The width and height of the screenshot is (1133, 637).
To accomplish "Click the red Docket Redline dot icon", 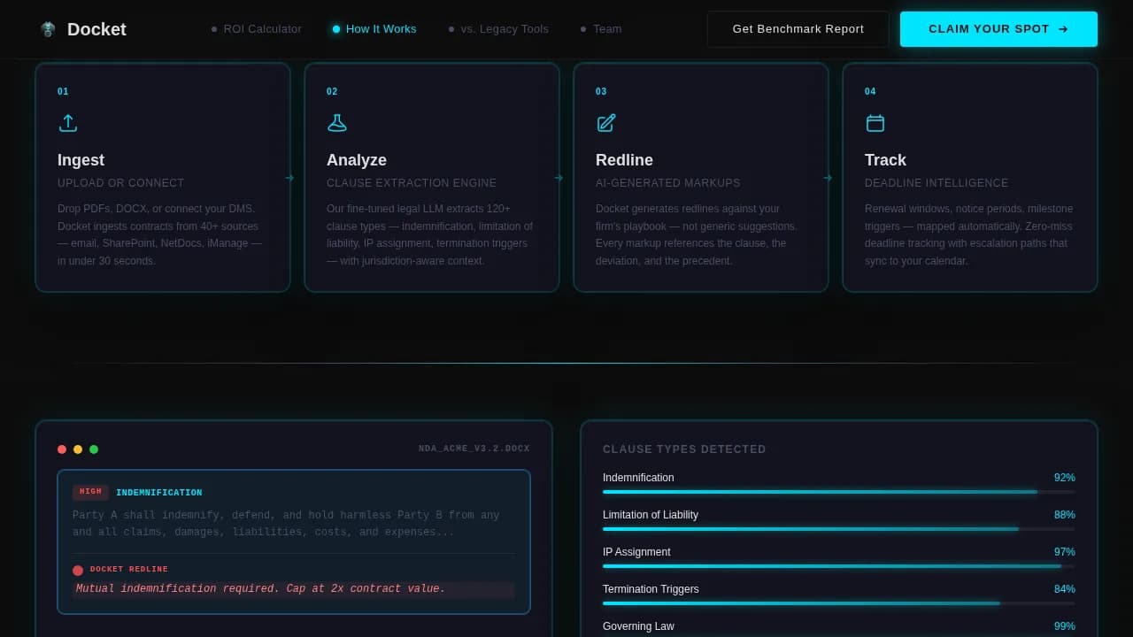I will [x=78, y=571].
